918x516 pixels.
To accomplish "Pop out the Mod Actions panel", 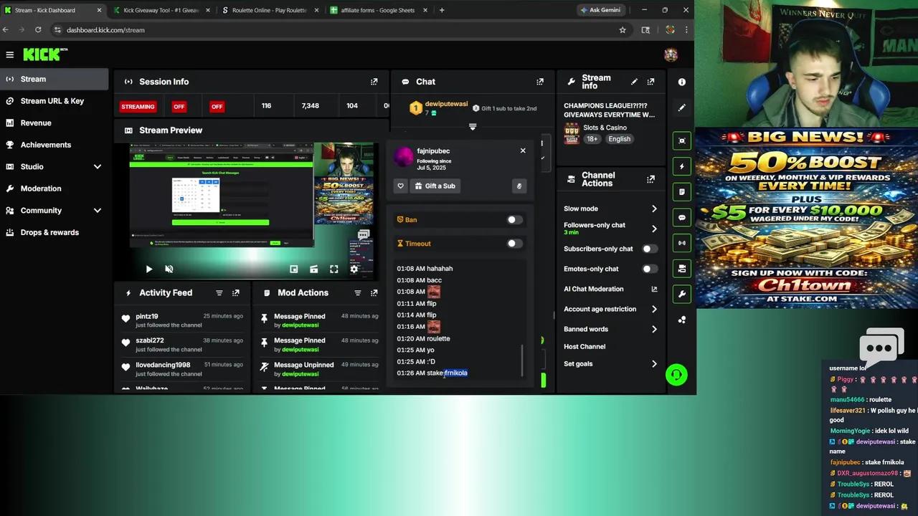I will click(x=374, y=293).
